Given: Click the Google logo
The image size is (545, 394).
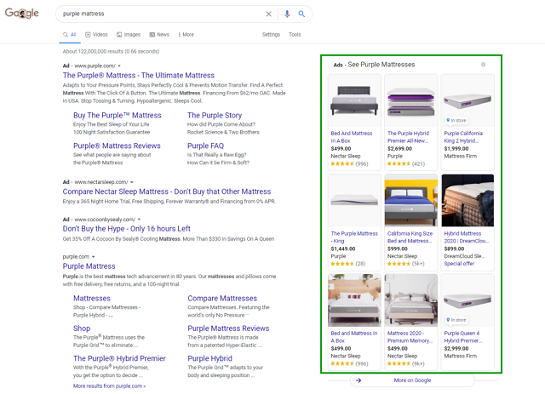Looking at the screenshot, I should point(21,14).
